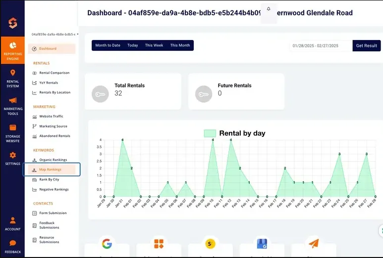Open Organic Rankings report

pyautogui.click(x=52, y=160)
